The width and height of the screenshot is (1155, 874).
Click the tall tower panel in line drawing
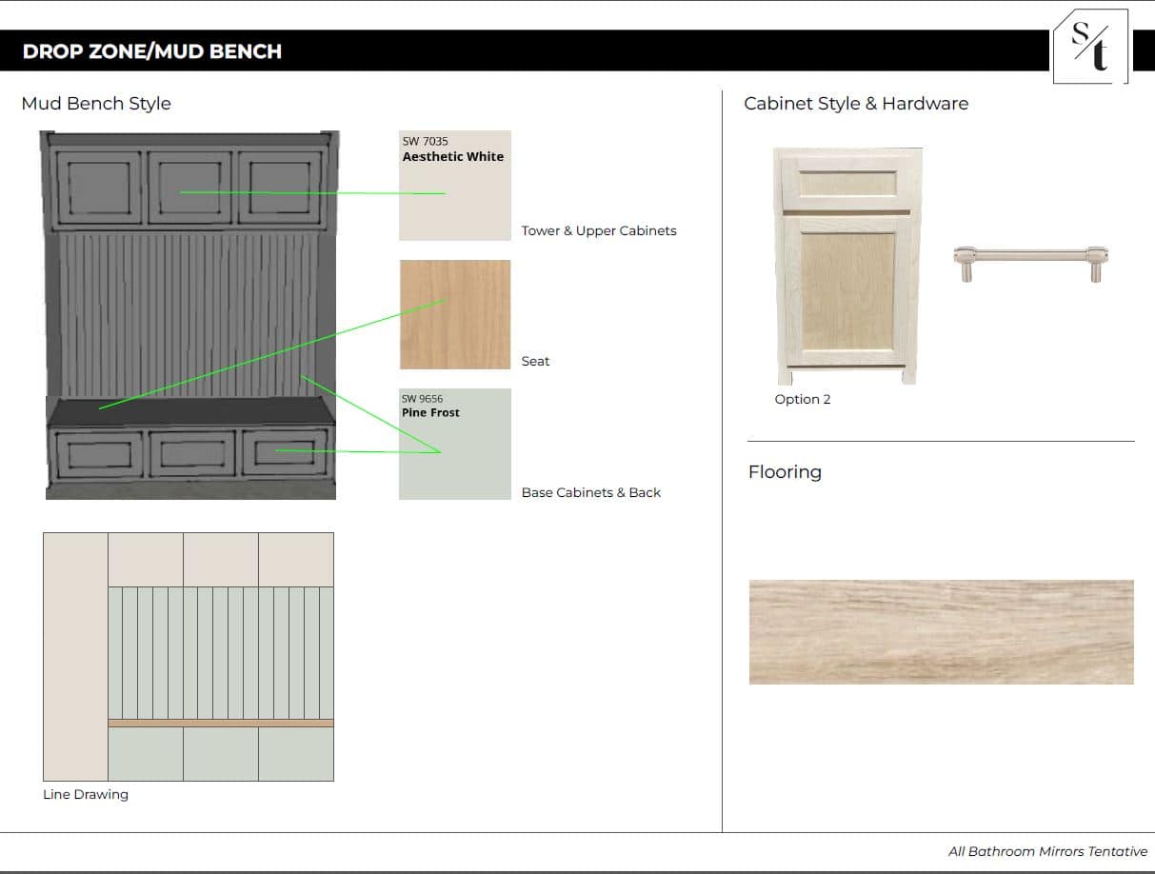pyautogui.click(x=75, y=656)
